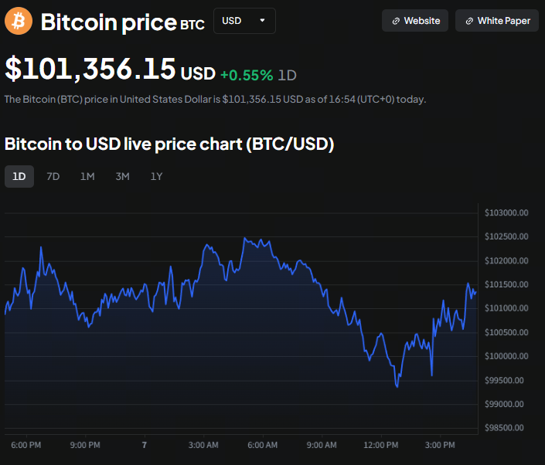
Task: Open the Website link button
Action: point(415,21)
